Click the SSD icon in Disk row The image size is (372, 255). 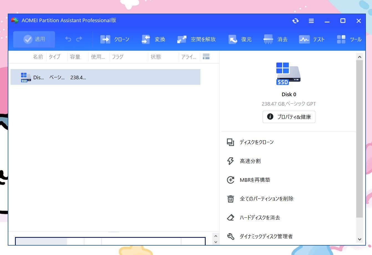(26, 77)
